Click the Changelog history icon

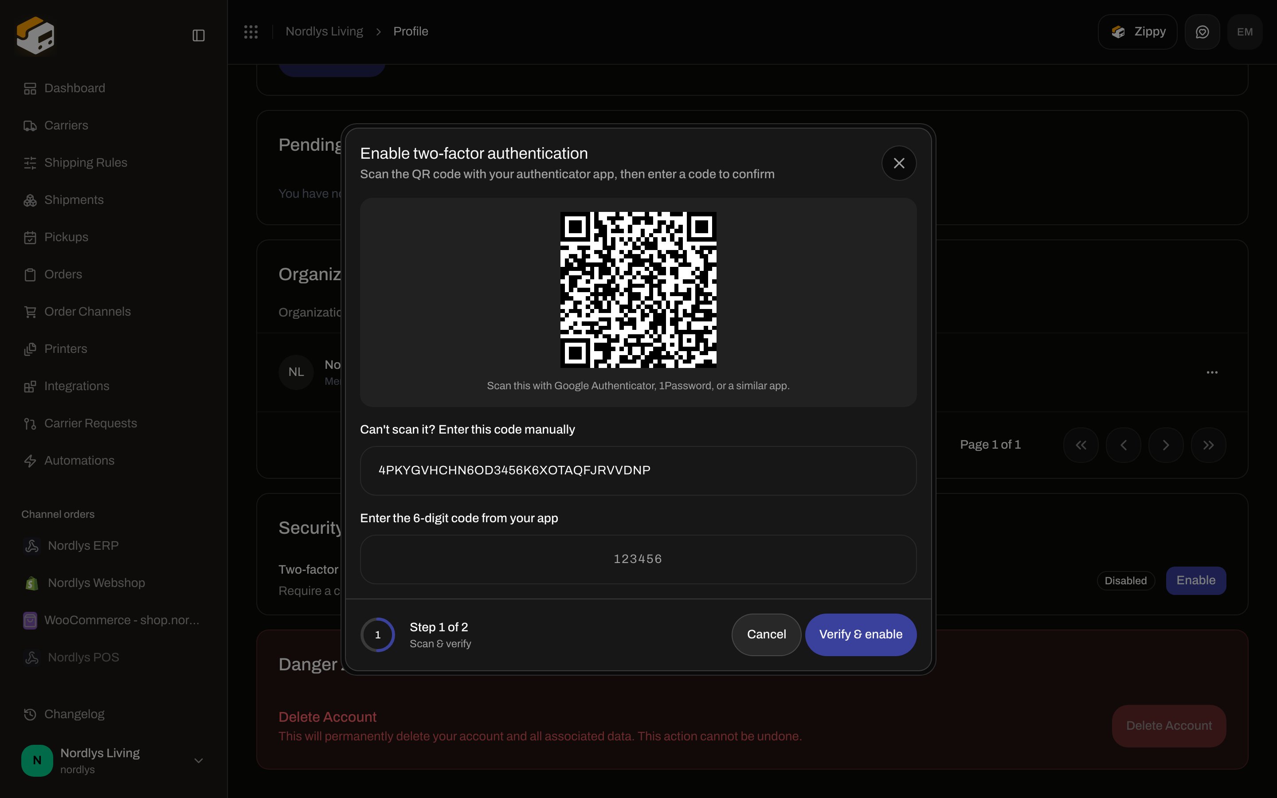[30, 715]
